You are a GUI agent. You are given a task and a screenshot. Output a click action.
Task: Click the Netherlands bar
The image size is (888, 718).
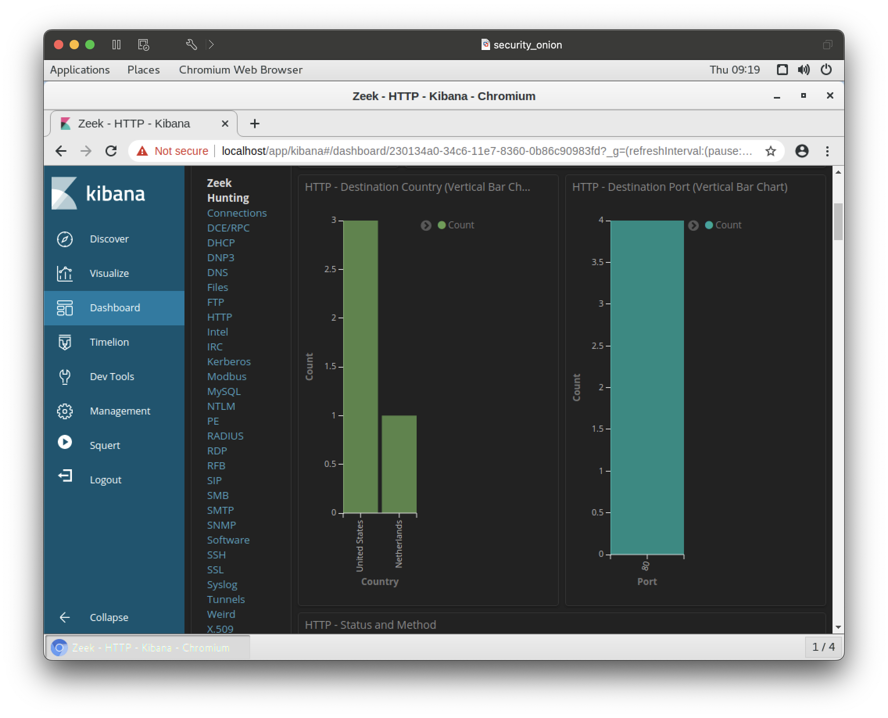(399, 464)
